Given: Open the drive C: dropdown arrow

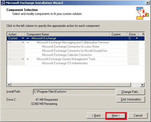Looking at the screenshot, I should (x=137, y=38).
